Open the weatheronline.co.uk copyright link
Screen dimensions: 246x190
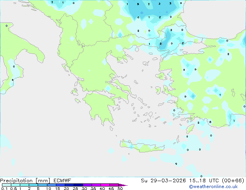click(x=213, y=187)
